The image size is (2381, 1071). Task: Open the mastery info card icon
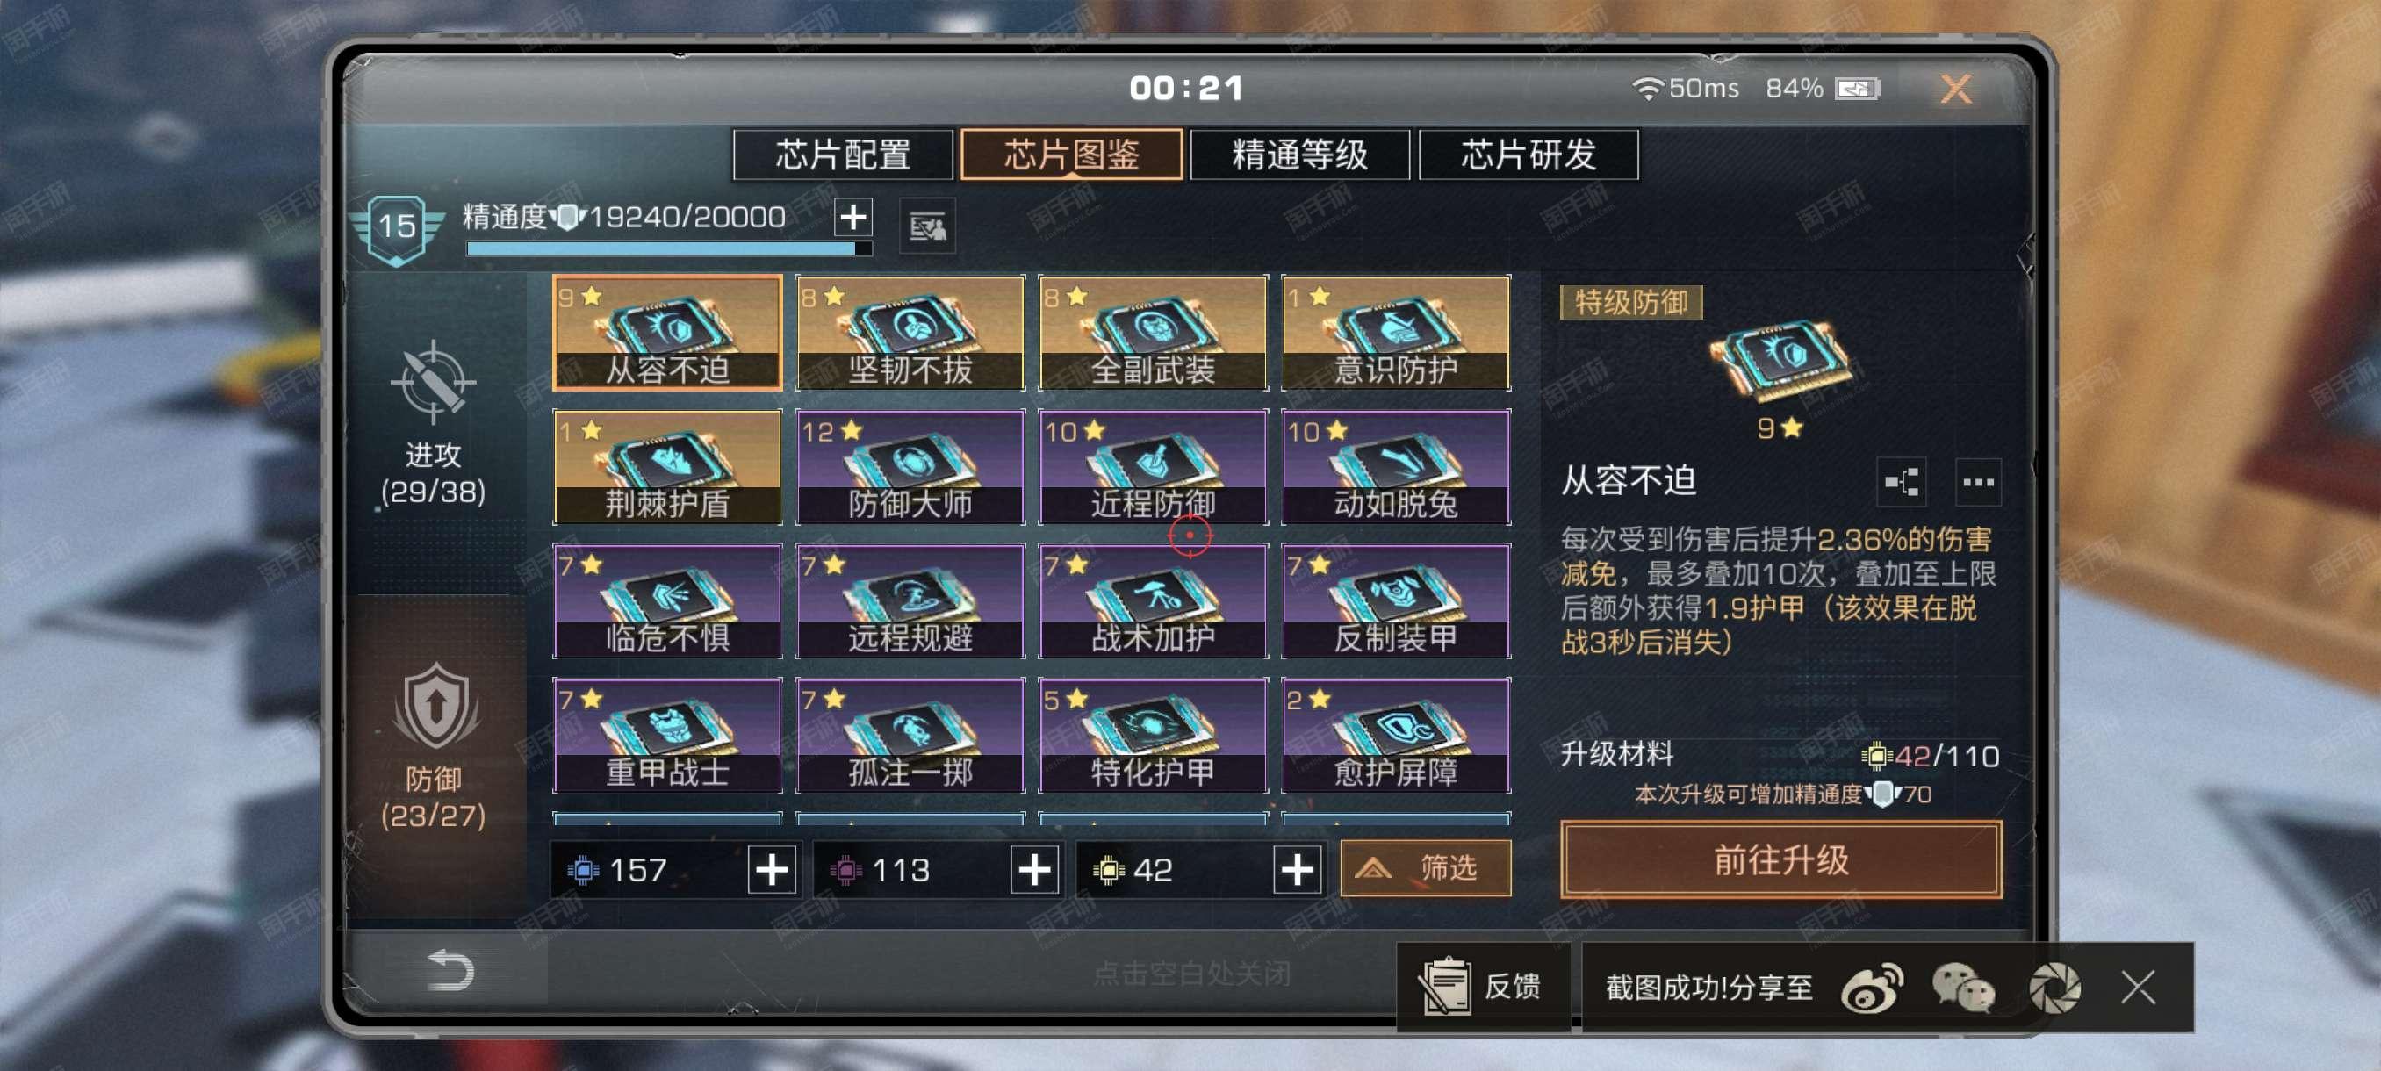tap(927, 226)
